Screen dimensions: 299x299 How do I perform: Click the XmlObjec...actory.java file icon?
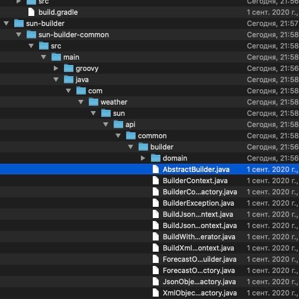tap(156, 292)
